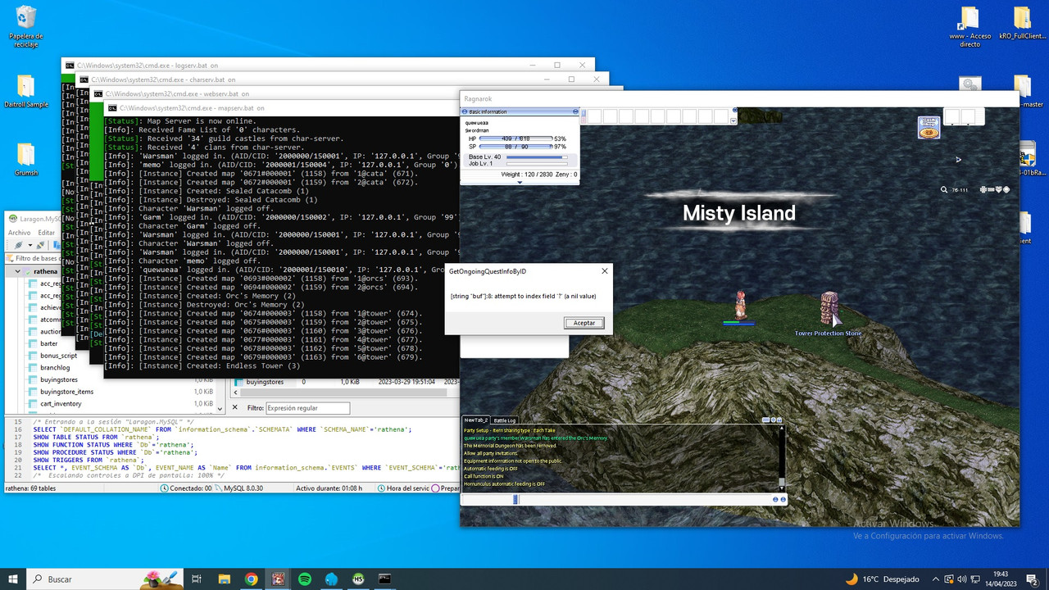Viewport: 1049px width, 590px height.
Task: Open the cmd console taskbar icon
Action: tap(384, 579)
